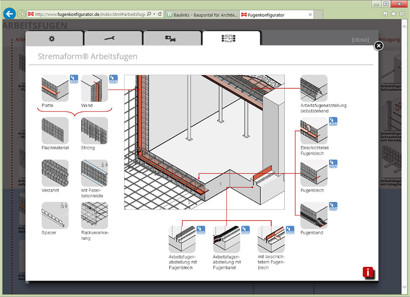Click Stremaform Arbeitsfugen heading text
Viewport: 410px width, 297px height.
click(88, 57)
